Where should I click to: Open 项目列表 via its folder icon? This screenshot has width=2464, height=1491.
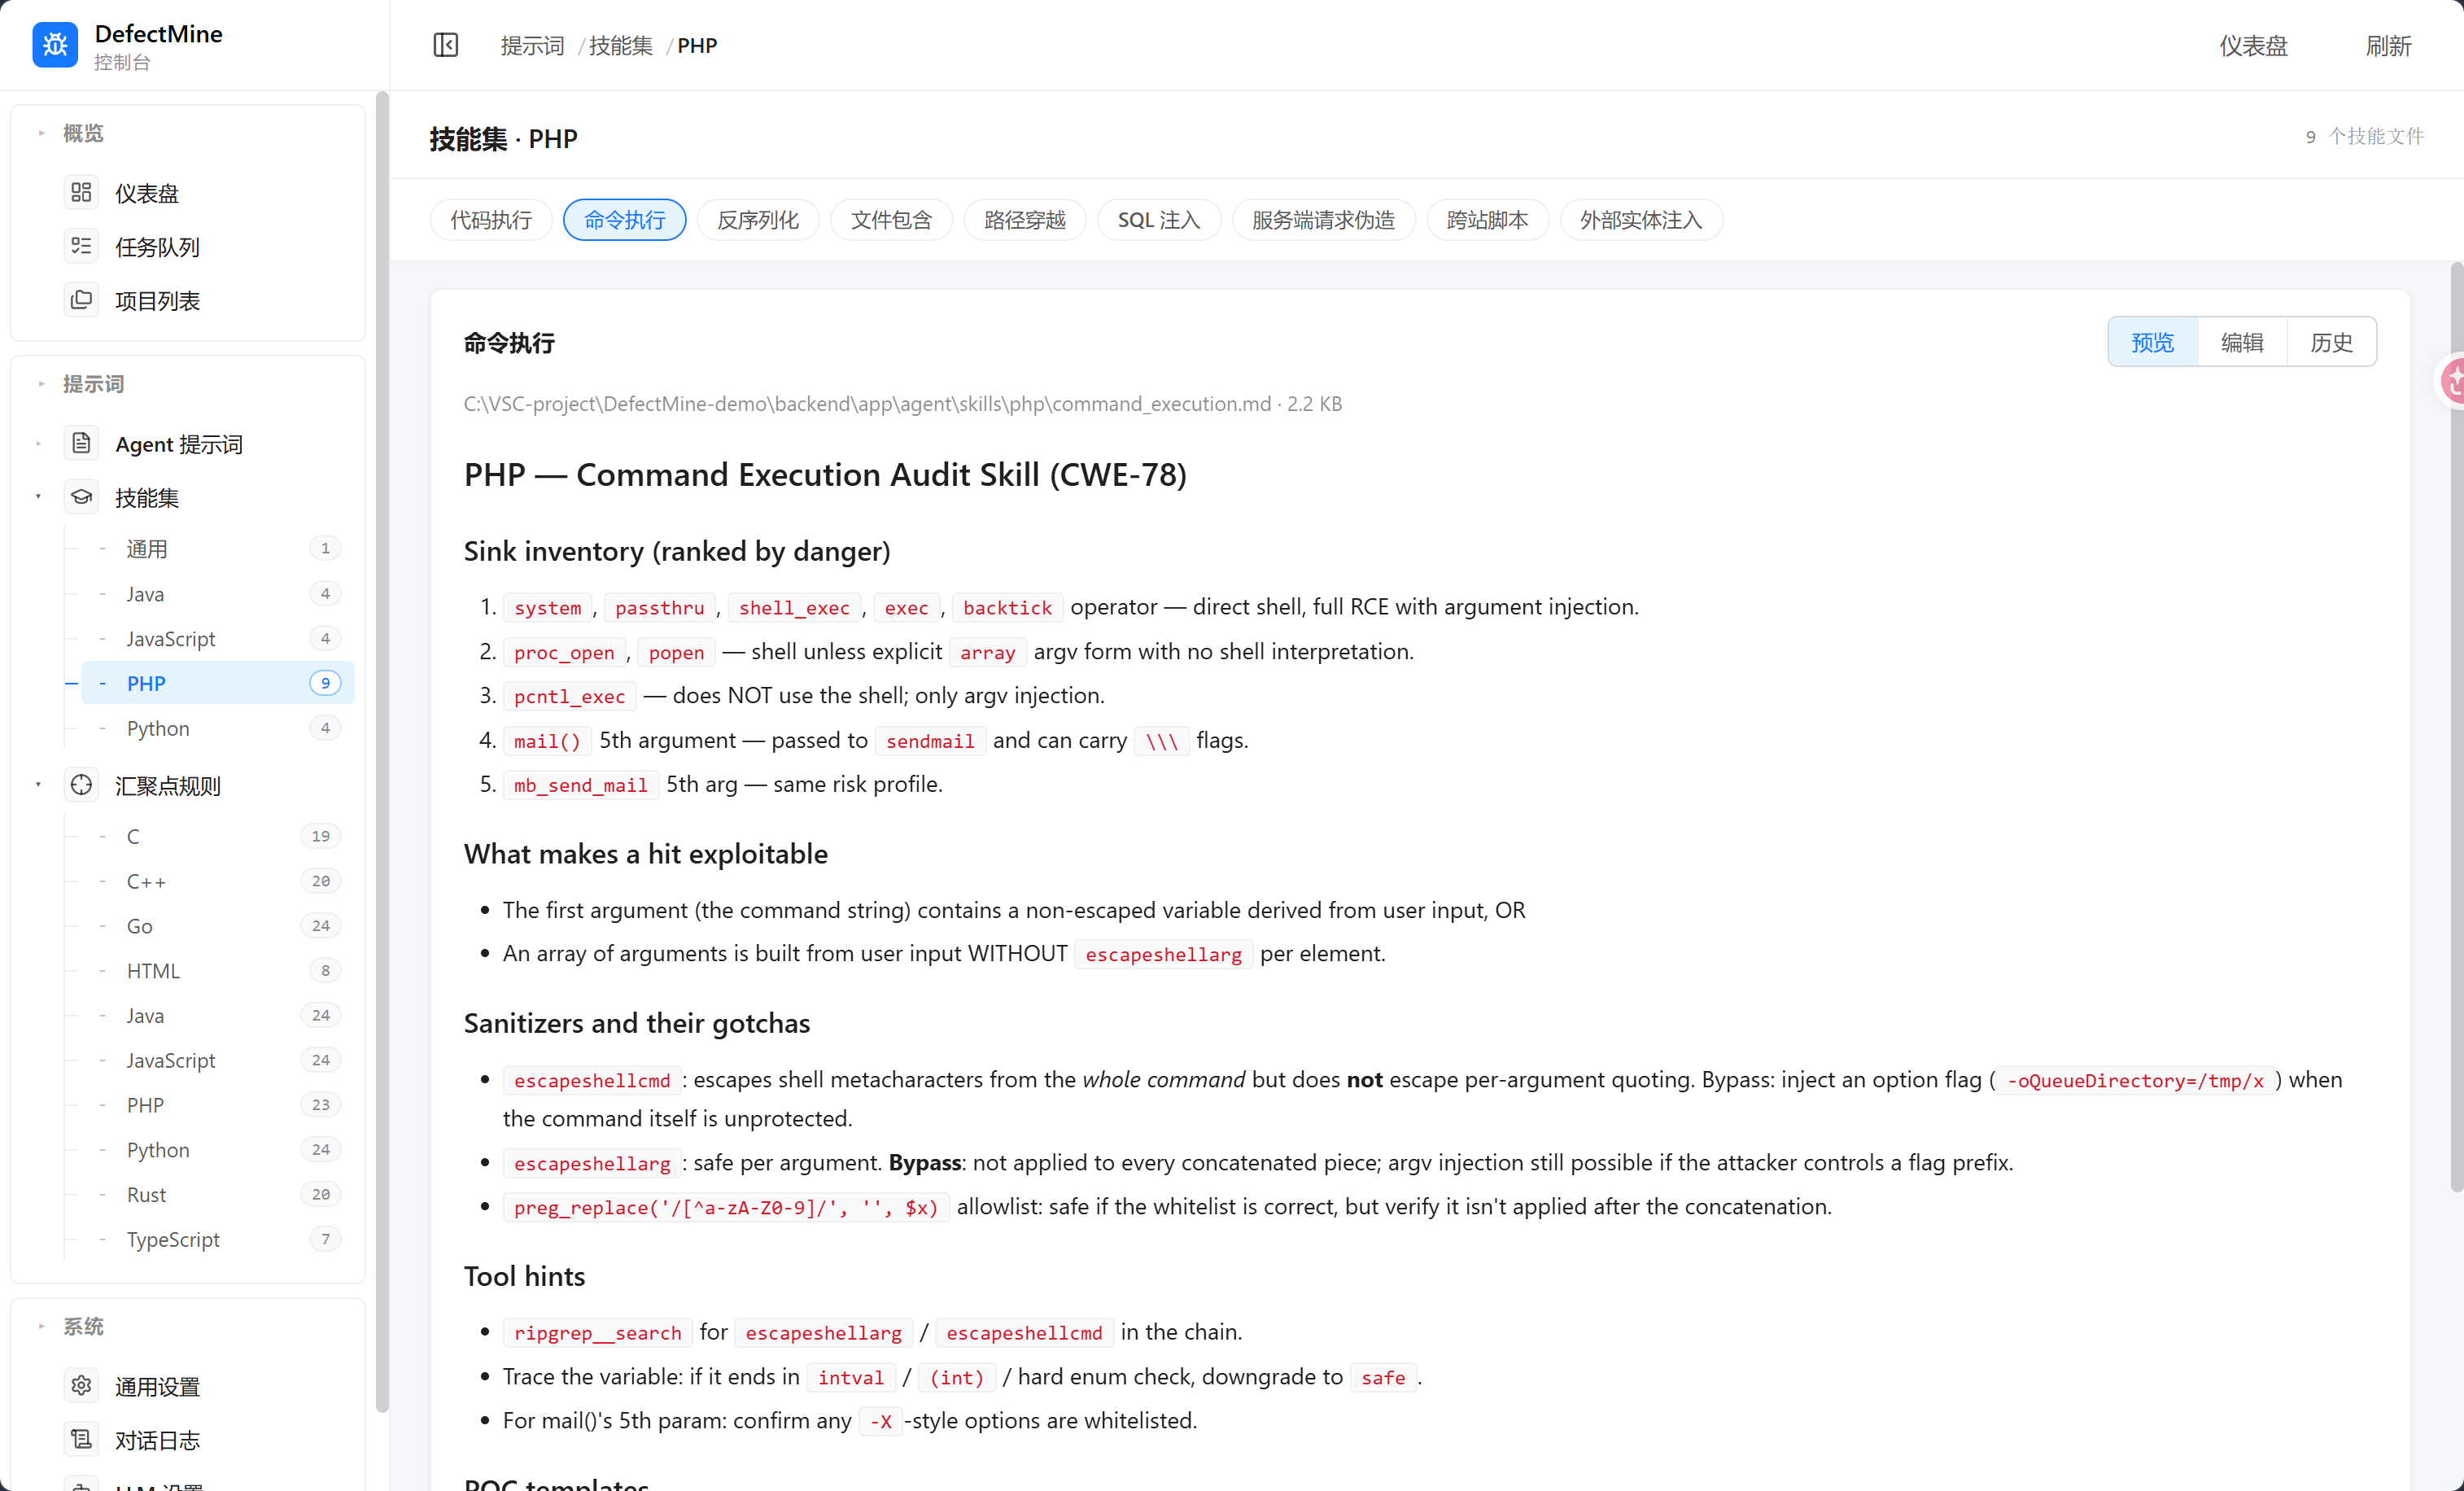[82, 300]
